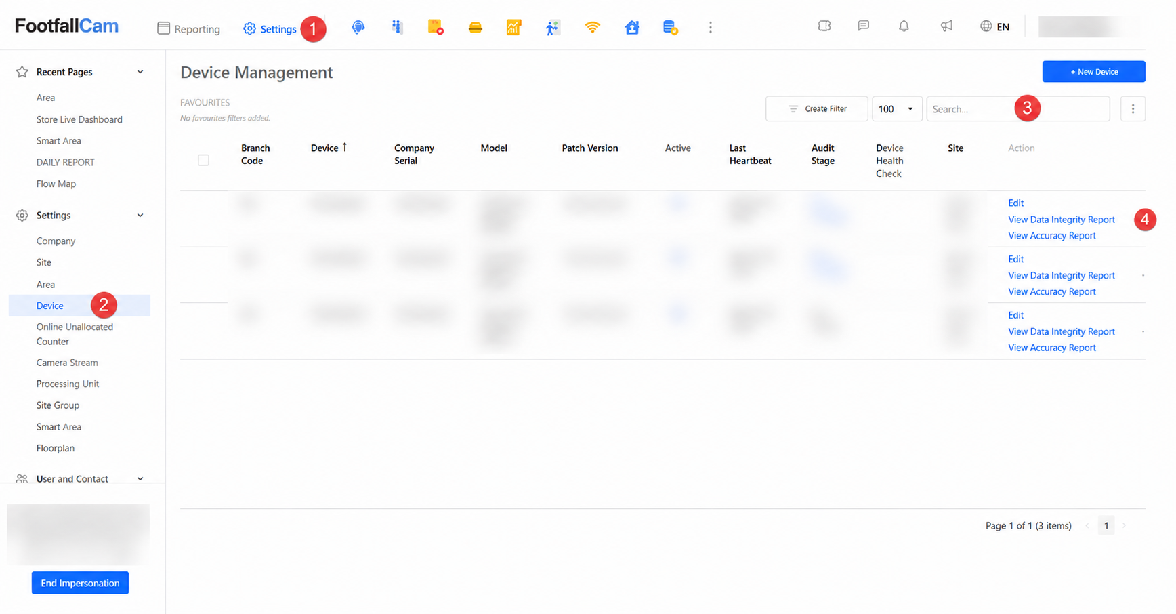This screenshot has width=1176, height=614.
Task: Open Online Unallocated Counter page
Action: [x=75, y=334]
